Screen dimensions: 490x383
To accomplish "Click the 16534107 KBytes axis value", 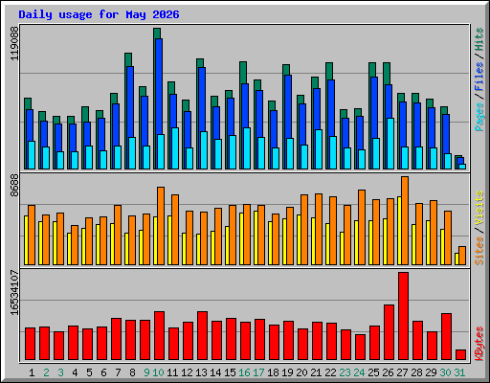I will click(x=14, y=292).
